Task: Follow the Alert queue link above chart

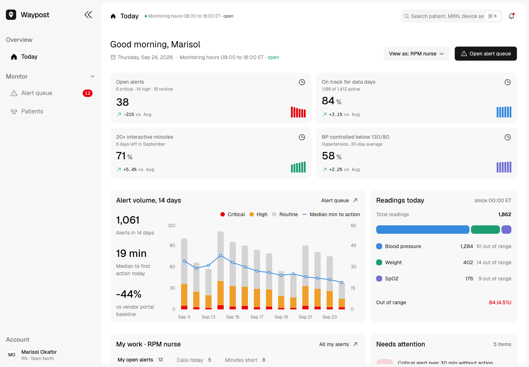Action: point(339,200)
